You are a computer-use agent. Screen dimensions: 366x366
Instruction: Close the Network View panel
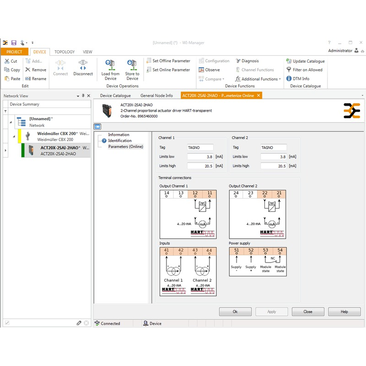coord(89,96)
